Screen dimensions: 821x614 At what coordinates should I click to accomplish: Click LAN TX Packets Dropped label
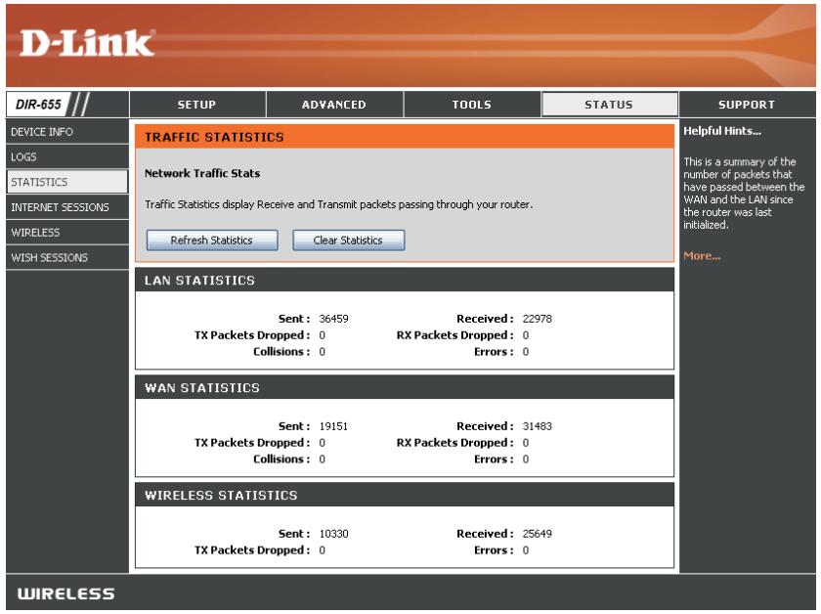click(252, 335)
